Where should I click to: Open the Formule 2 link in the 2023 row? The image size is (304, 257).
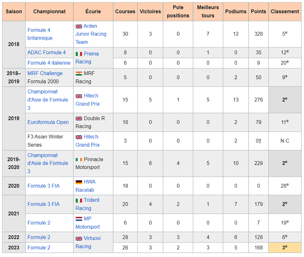(x=39, y=248)
